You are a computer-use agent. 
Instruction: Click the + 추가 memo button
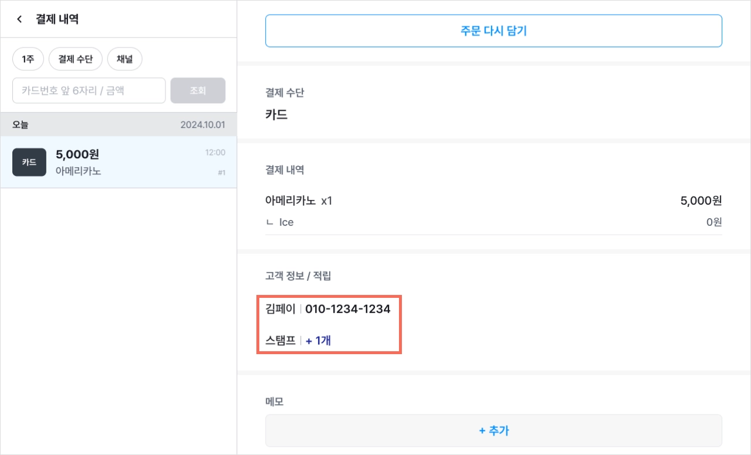tap(493, 431)
